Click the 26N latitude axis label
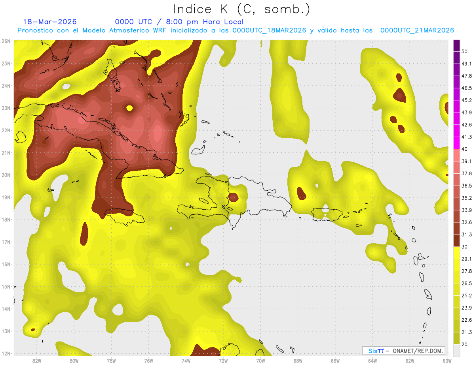 point(6,41)
